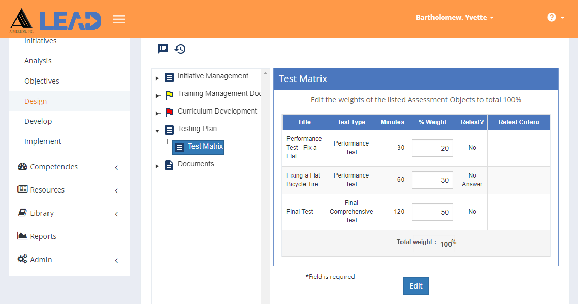Click weight field for Fixing a Flat Bicycle Tire
Screen dimensions: 578x304
[x=432, y=180]
